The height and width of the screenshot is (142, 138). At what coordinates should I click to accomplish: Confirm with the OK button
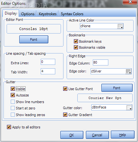click(72, 135)
